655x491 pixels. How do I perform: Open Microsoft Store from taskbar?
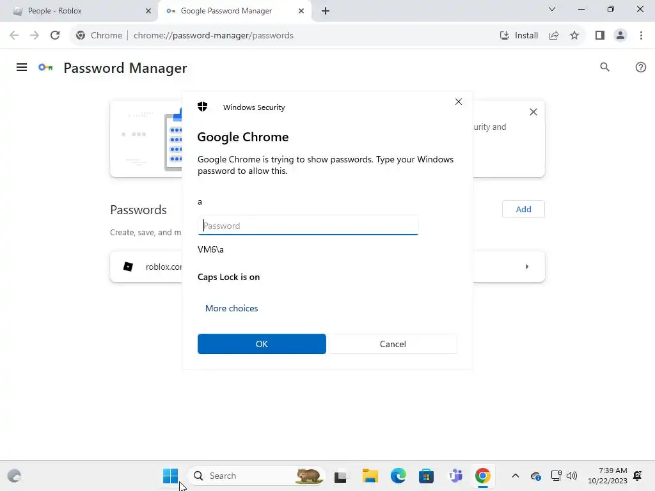coord(426,476)
